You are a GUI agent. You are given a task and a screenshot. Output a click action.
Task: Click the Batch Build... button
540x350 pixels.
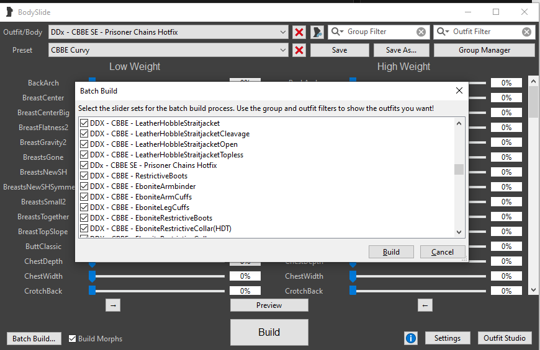tap(34, 339)
